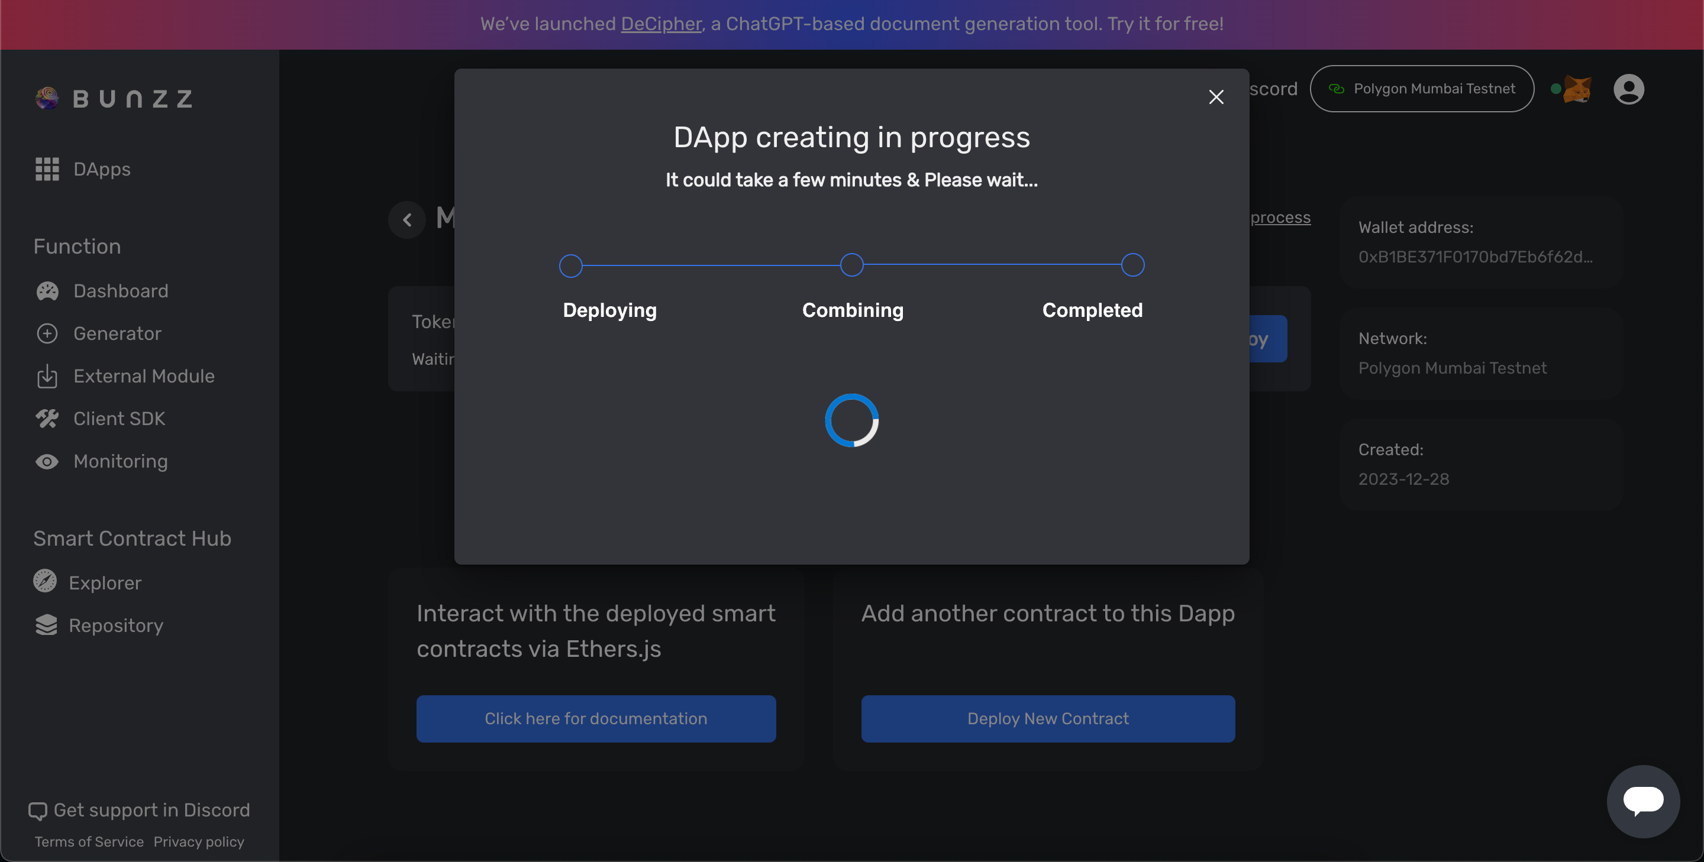The image size is (1704, 862).
Task: Click the Repository stack icon
Action: coord(46,625)
